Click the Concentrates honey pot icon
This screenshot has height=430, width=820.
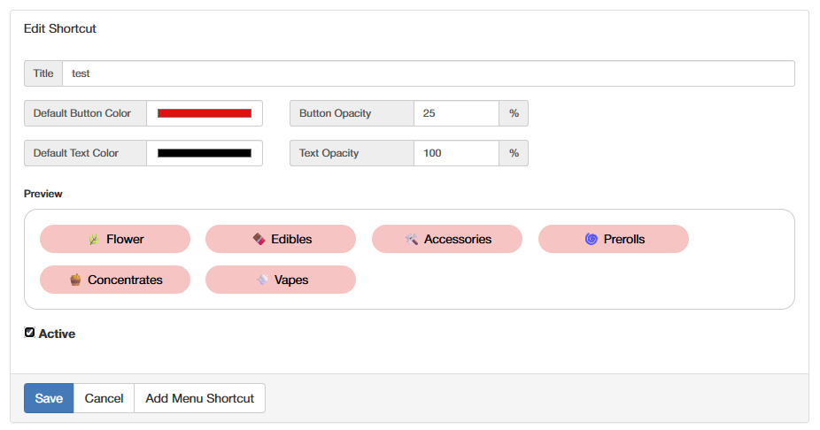[x=75, y=280]
